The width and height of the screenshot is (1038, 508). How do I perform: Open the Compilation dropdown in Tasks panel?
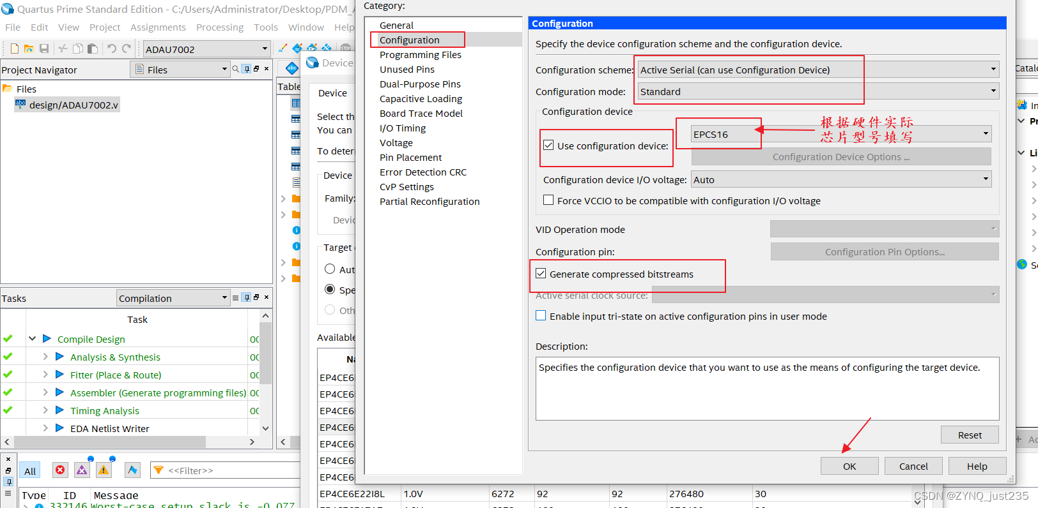click(173, 298)
